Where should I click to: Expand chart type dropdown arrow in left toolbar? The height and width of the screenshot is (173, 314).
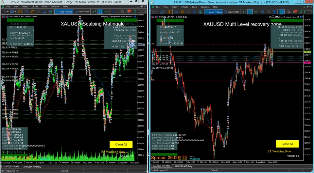coord(8,12)
